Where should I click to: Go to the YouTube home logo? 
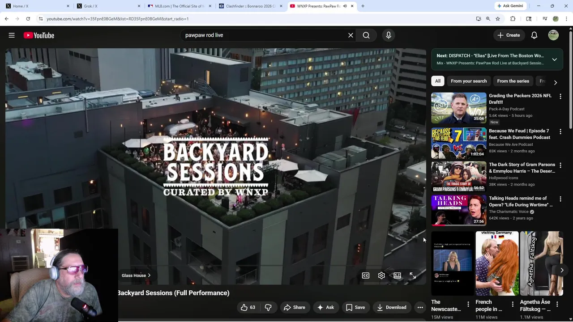click(39, 35)
